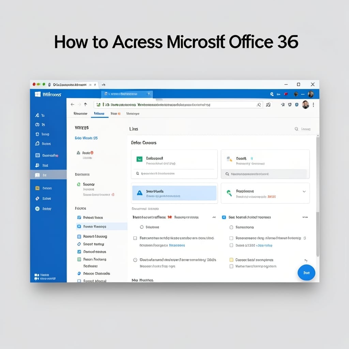The image size is (349, 349).
Task: Click the dark shield icon in browser toolbar
Action: click(x=290, y=104)
